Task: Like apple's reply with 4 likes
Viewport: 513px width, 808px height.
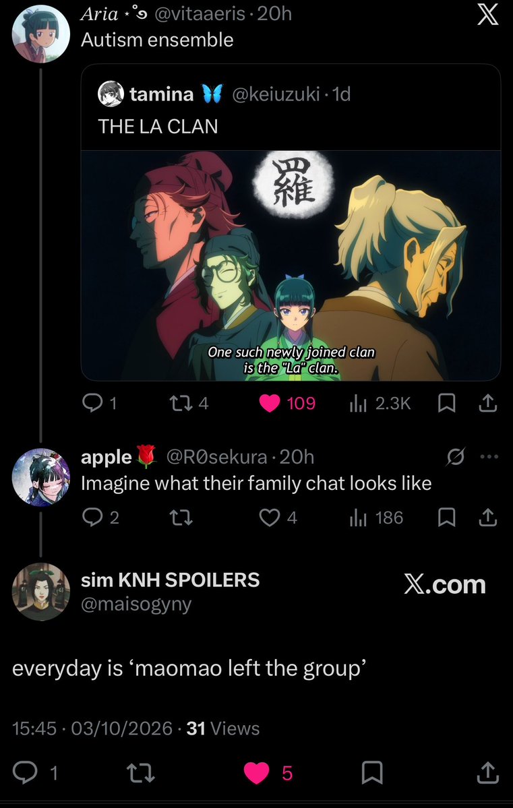Action: point(278,518)
